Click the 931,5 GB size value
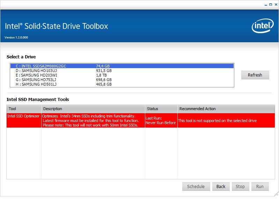The image size is (279, 216). (104, 71)
